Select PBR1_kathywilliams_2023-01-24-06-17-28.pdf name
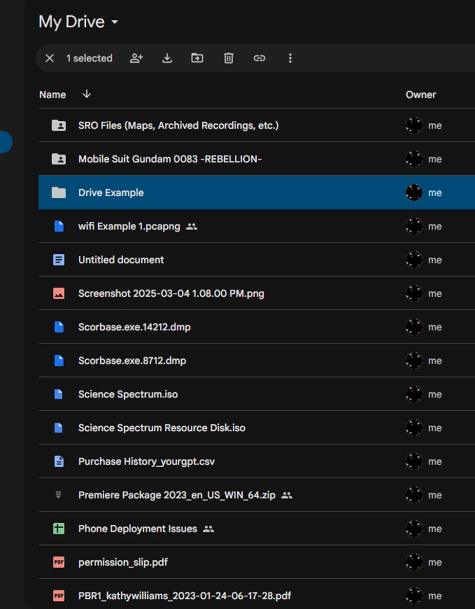This screenshot has width=475, height=609. [x=185, y=596]
